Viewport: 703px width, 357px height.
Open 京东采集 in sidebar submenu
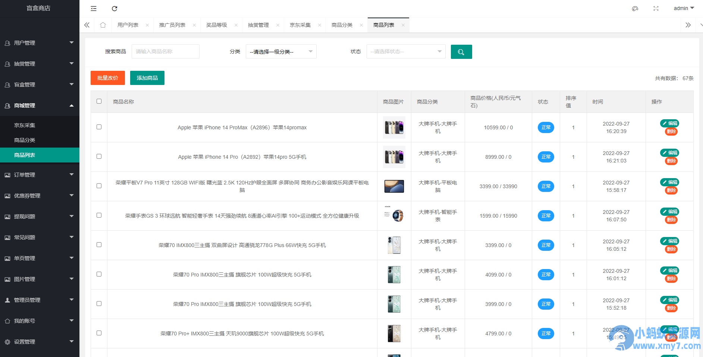pos(40,125)
